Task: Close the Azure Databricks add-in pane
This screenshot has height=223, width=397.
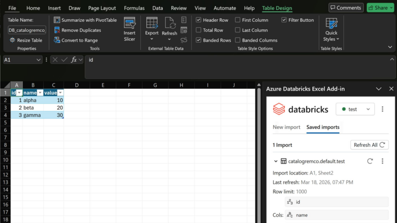Action: click(391, 89)
